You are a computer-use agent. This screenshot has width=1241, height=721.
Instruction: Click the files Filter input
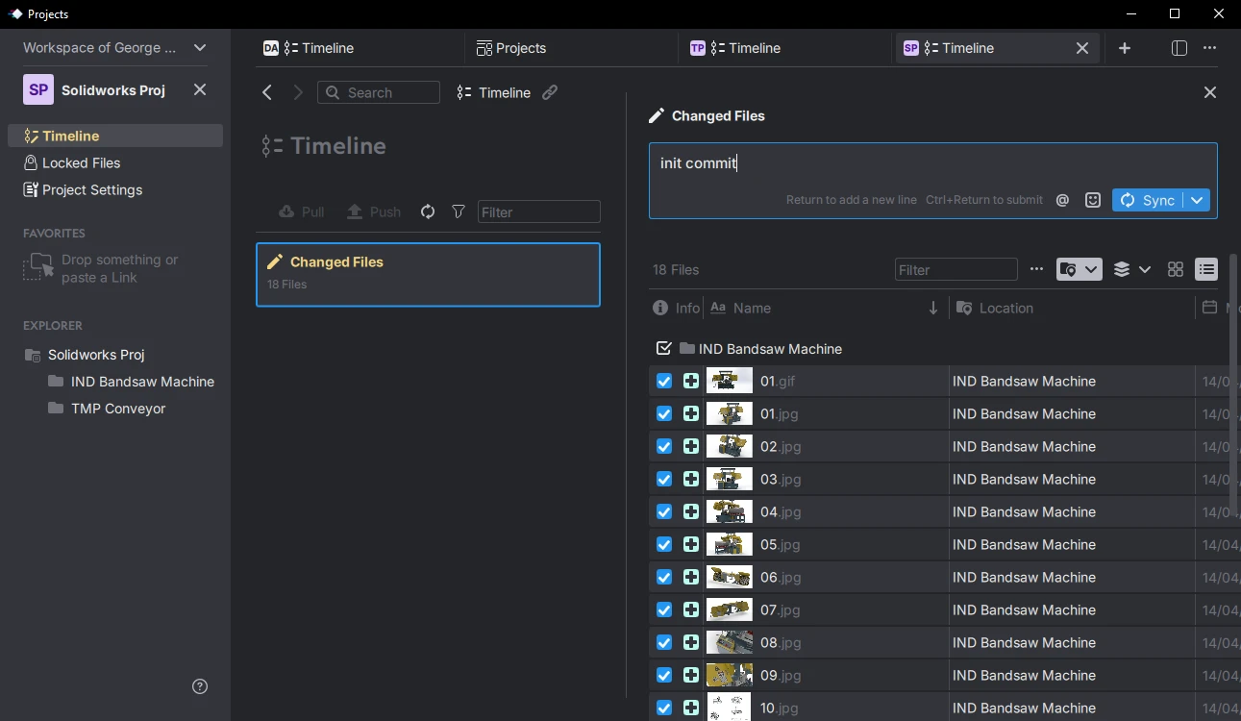point(956,269)
